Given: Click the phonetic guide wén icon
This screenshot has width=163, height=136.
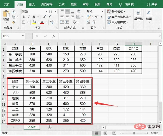Looking at the screenshot, I should coord(52,22).
